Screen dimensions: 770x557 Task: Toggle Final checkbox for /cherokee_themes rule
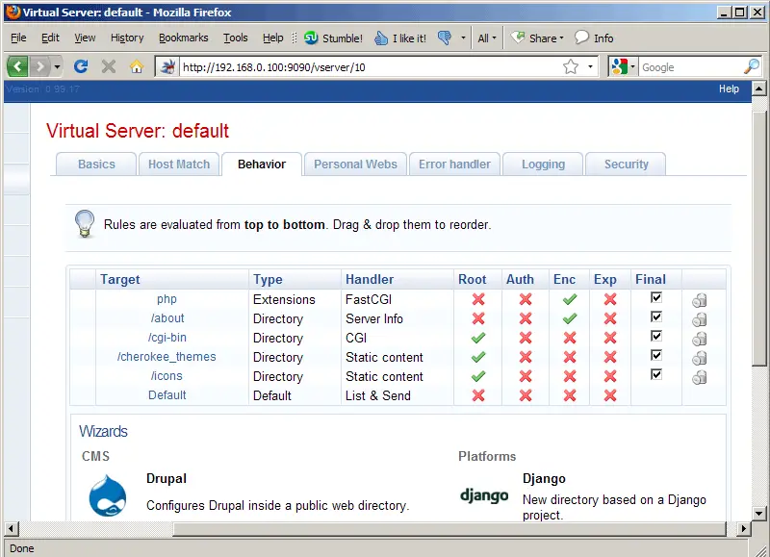(x=656, y=355)
